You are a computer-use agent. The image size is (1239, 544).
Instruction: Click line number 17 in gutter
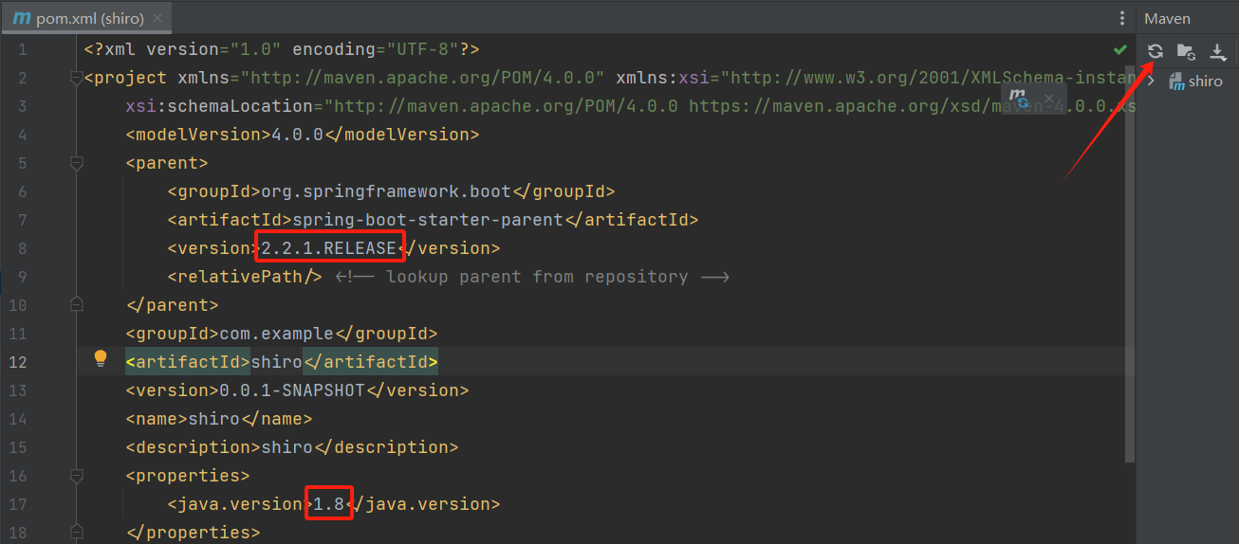pyautogui.click(x=18, y=504)
